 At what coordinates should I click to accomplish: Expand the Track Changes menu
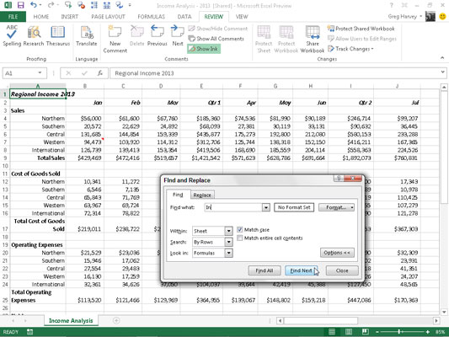(x=350, y=49)
